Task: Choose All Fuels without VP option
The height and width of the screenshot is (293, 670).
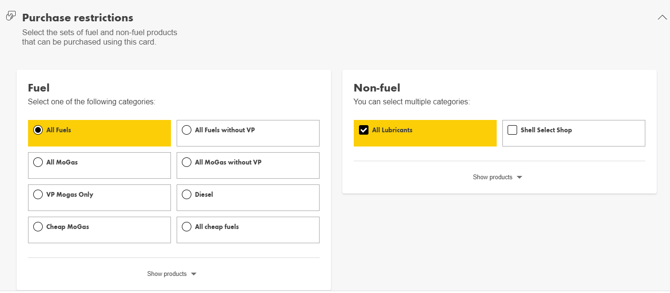Action: click(187, 130)
